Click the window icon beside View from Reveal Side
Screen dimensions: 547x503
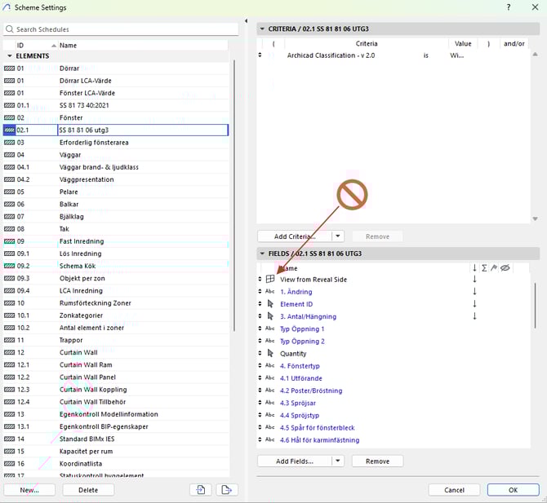270,280
